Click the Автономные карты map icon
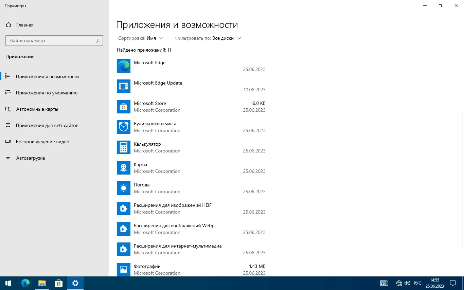Image resolution: width=464 pixels, height=290 pixels. (x=8, y=109)
